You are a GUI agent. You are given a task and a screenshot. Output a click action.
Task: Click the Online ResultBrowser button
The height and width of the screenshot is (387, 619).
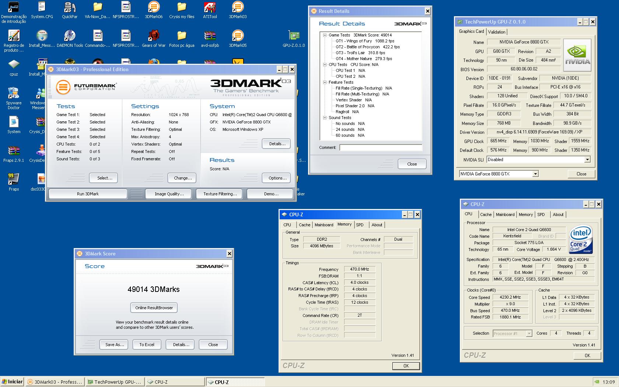154,308
